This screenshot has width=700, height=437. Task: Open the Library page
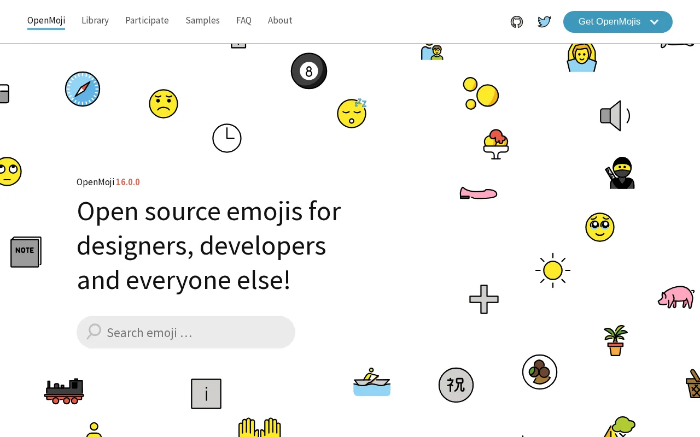coord(95,21)
